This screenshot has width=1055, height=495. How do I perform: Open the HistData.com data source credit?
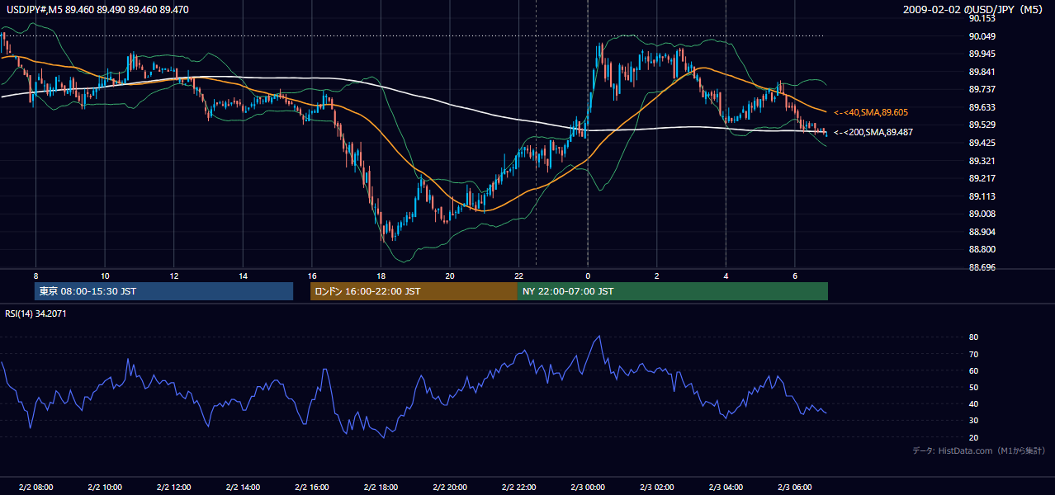(979, 450)
